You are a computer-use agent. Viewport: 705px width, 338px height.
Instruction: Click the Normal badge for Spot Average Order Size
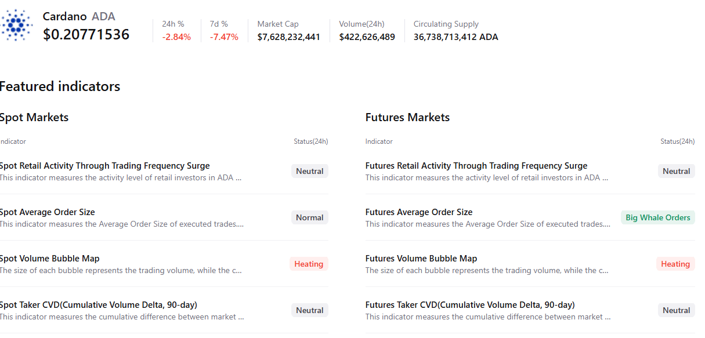point(310,217)
